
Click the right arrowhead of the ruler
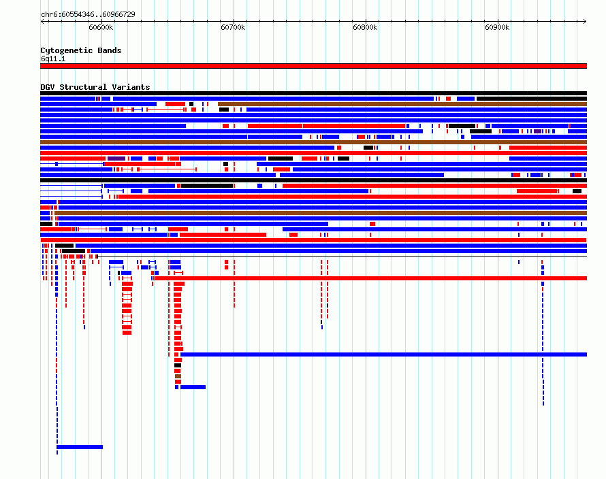click(x=585, y=21)
